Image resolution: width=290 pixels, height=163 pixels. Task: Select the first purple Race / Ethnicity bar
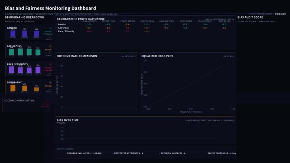(x=11, y=70)
